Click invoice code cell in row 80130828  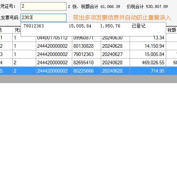tap(54, 46)
